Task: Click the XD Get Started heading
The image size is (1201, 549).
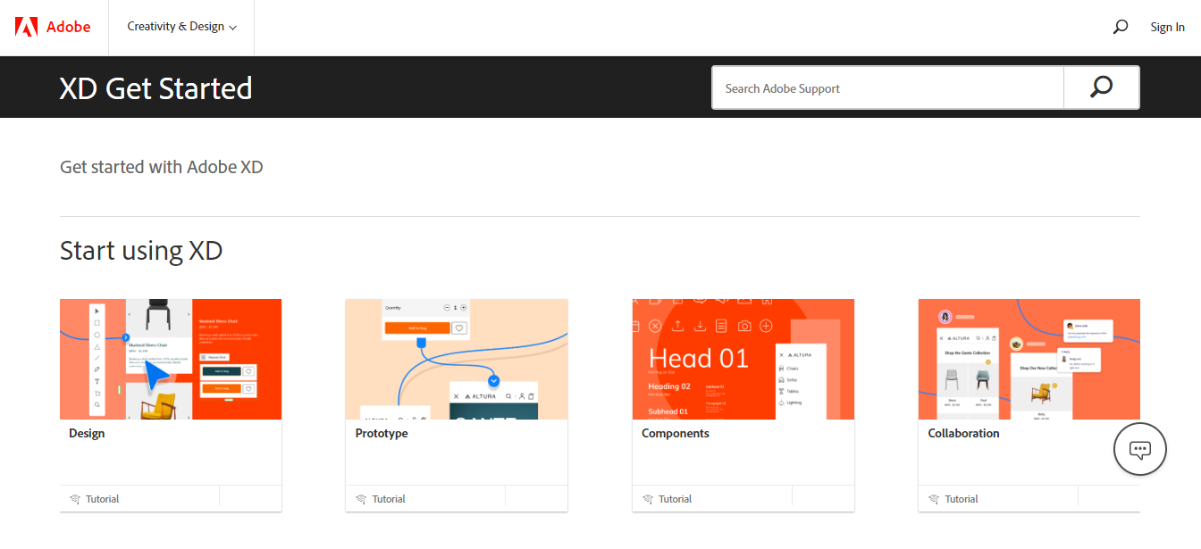Action: (155, 88)
